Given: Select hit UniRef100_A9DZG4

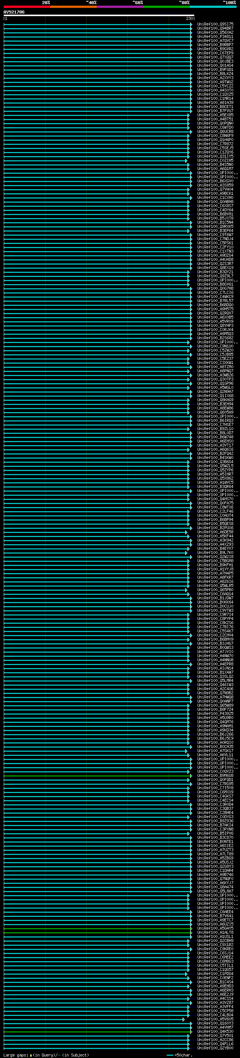Looking at the screenshot, I should pos(215,256).
